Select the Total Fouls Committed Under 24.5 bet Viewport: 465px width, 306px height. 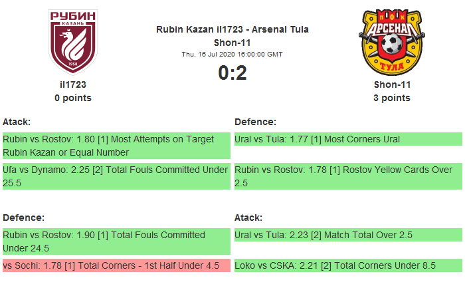click(116, 241)
